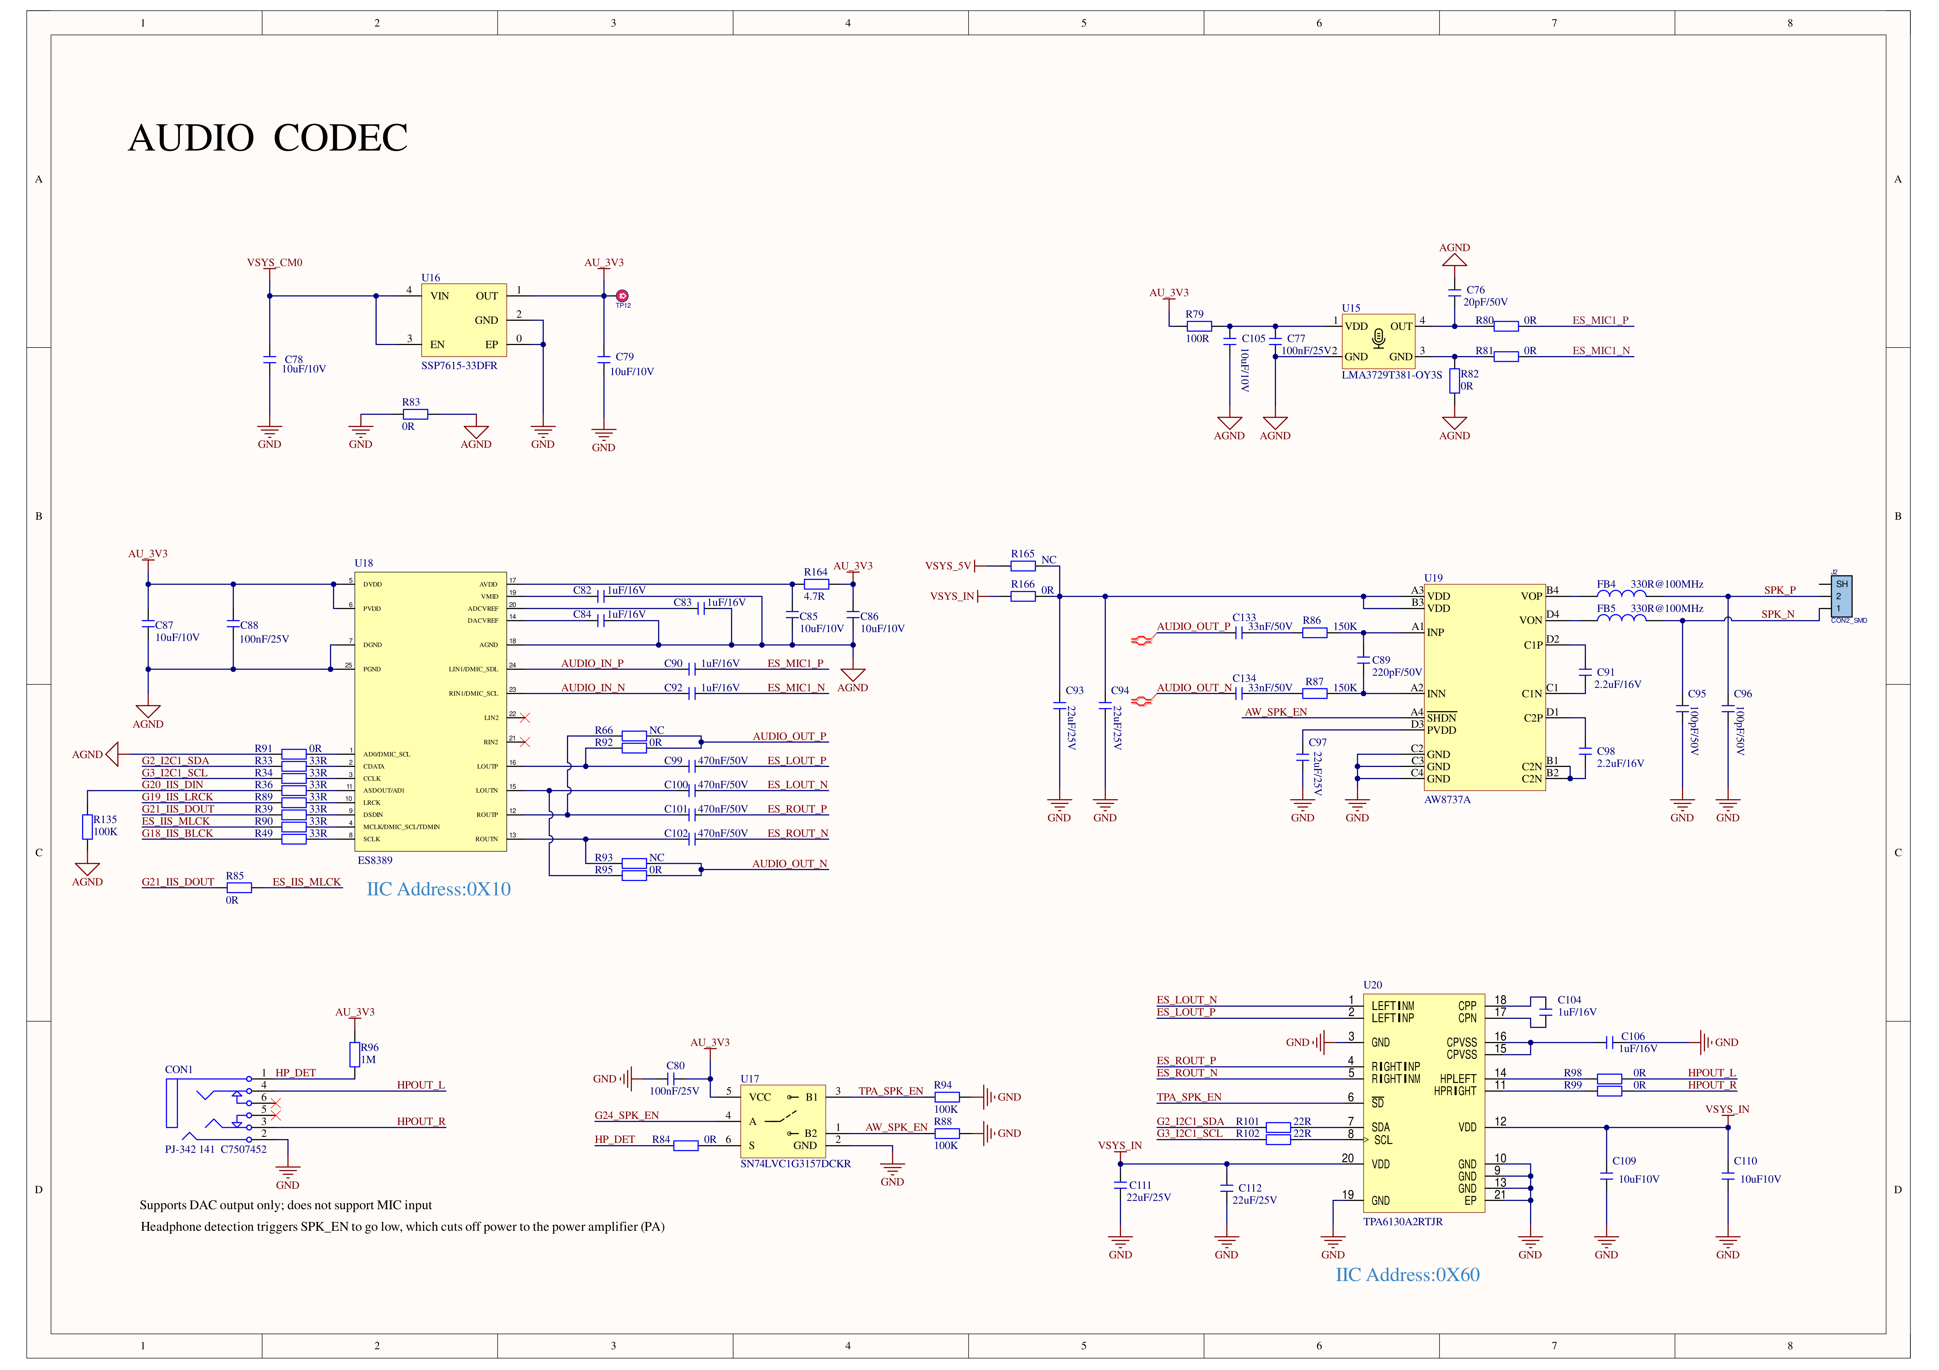Select the VSYS_CM0 power port
Image resolution: width=1939 pixels, height=1370 pixels.
[x=274, y=262]
